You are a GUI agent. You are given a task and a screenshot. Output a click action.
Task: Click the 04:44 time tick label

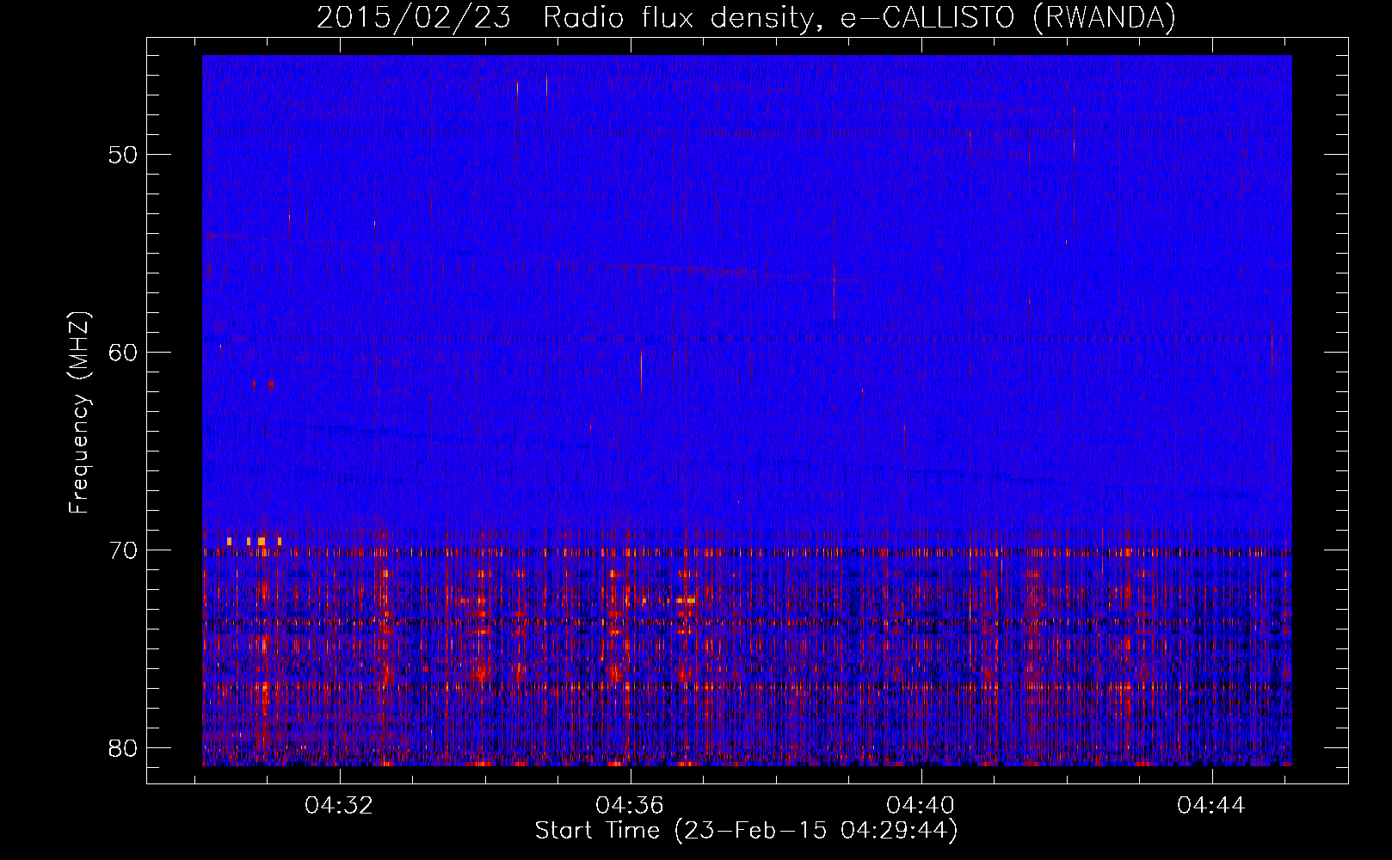point(1211,806)
